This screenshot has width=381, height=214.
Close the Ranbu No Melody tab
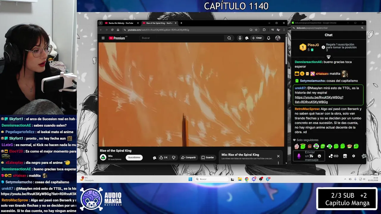138,23
